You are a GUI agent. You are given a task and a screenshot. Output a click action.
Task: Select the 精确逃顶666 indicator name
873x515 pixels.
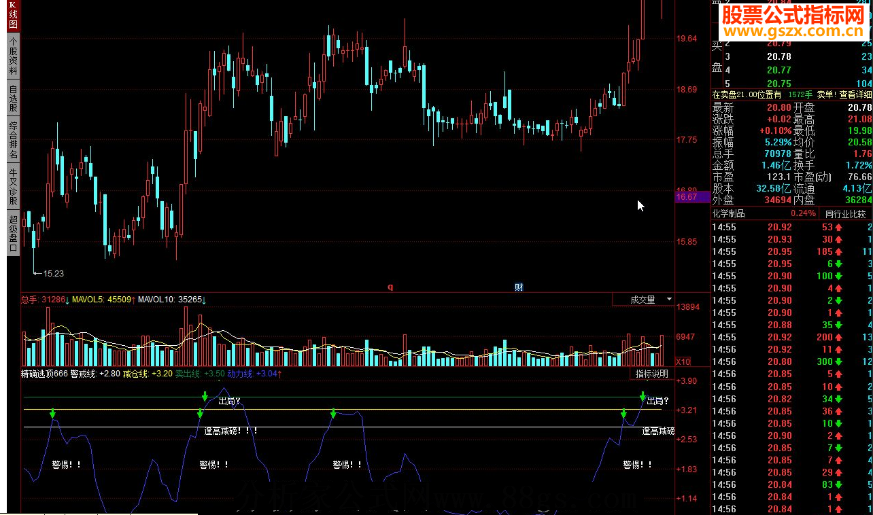click(x=44, y=374)
